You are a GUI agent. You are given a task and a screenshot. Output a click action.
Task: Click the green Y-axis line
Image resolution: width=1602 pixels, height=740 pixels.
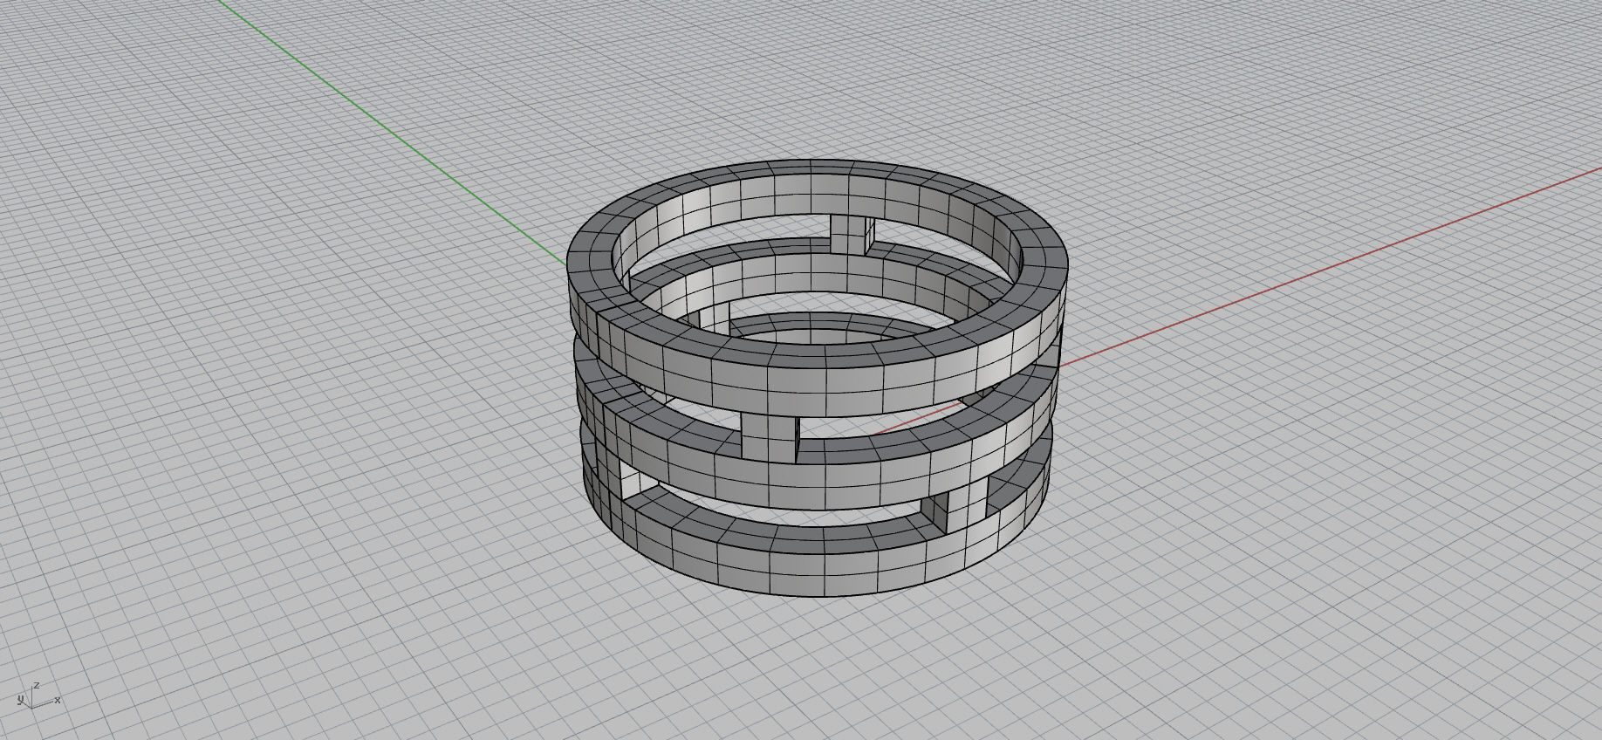393,131
